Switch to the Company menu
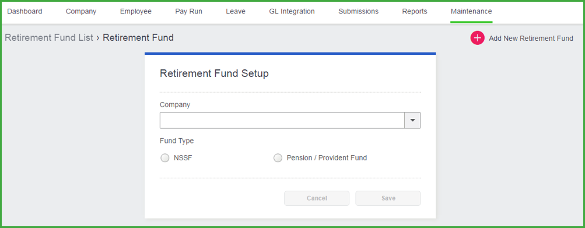The height and width of the screenshot is (228, 585). [x=81, y=12]
